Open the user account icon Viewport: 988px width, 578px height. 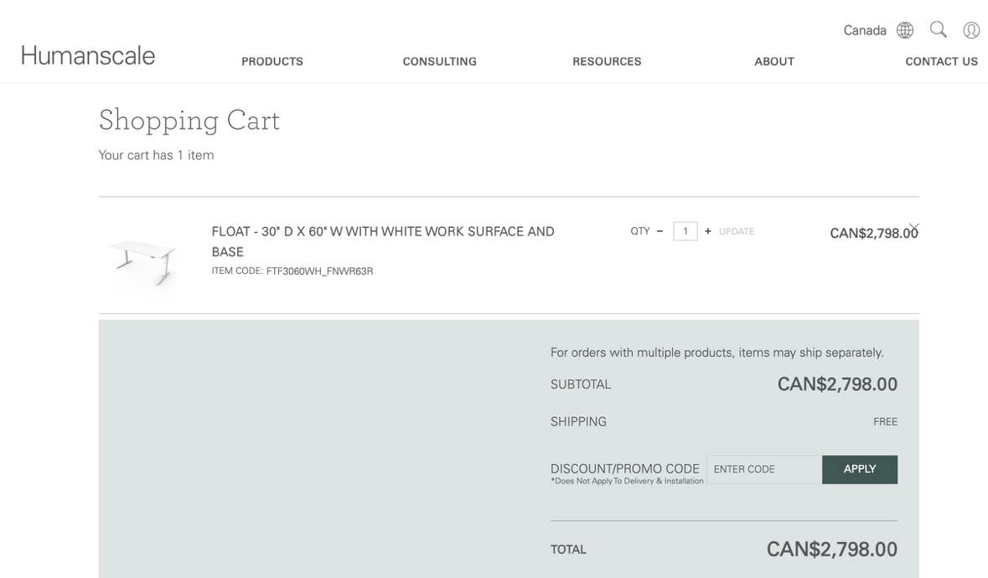tap(971, 30)
